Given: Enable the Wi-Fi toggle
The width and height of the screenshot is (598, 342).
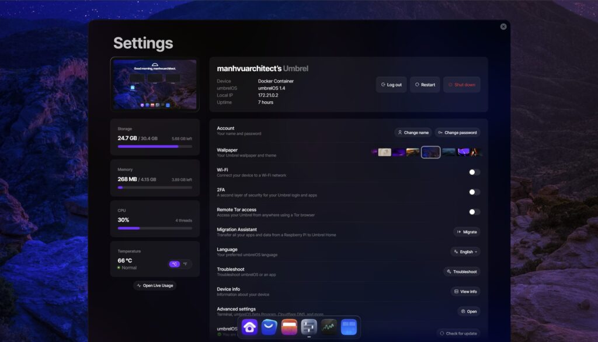Looking at the screenshot, I should (474, 172).
